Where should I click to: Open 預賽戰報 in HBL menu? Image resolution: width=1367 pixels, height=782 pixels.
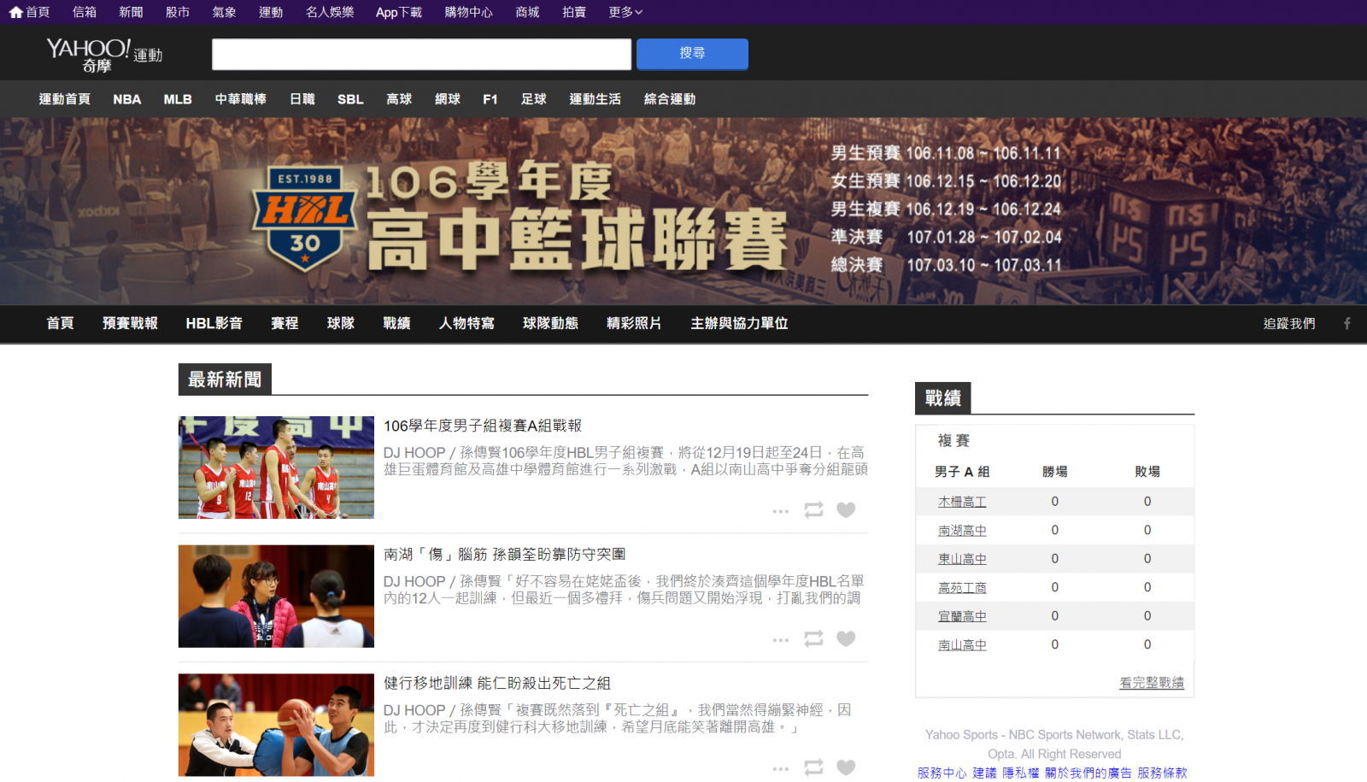(x=130, y=323)
